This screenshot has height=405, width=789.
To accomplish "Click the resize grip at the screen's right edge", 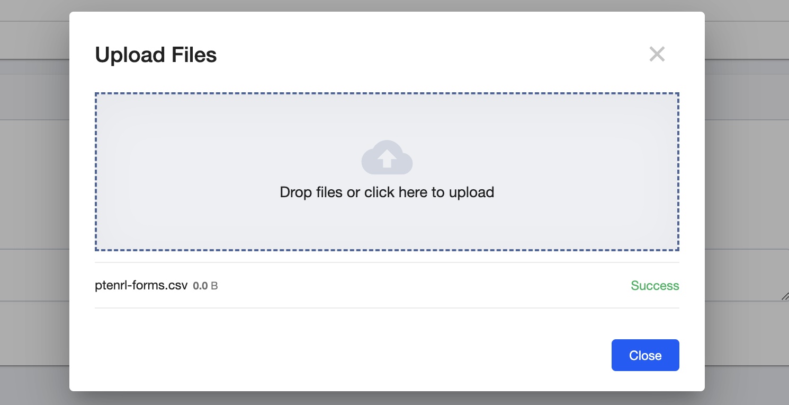I will point(785,297).
